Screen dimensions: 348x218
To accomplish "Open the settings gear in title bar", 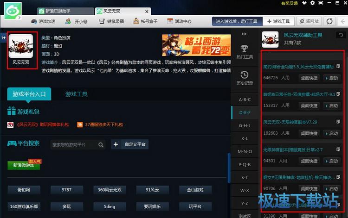I will 312,3.
